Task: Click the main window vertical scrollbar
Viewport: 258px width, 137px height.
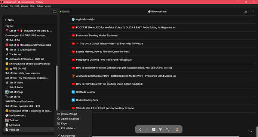Action: (x=257, y=131)
